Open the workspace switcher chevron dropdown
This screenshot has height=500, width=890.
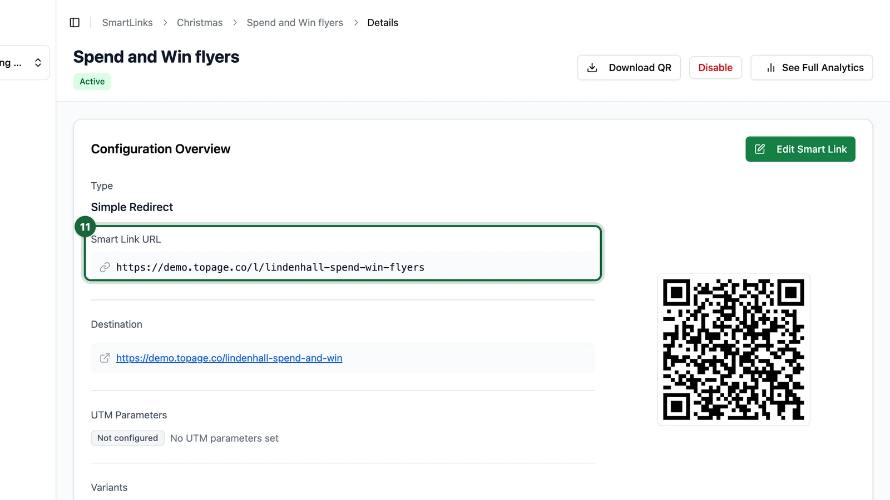[x=38, y=62]
